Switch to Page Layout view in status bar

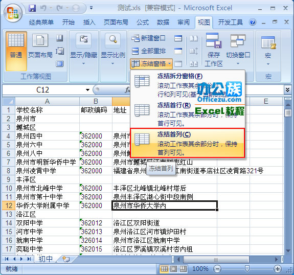pos(173,269)
